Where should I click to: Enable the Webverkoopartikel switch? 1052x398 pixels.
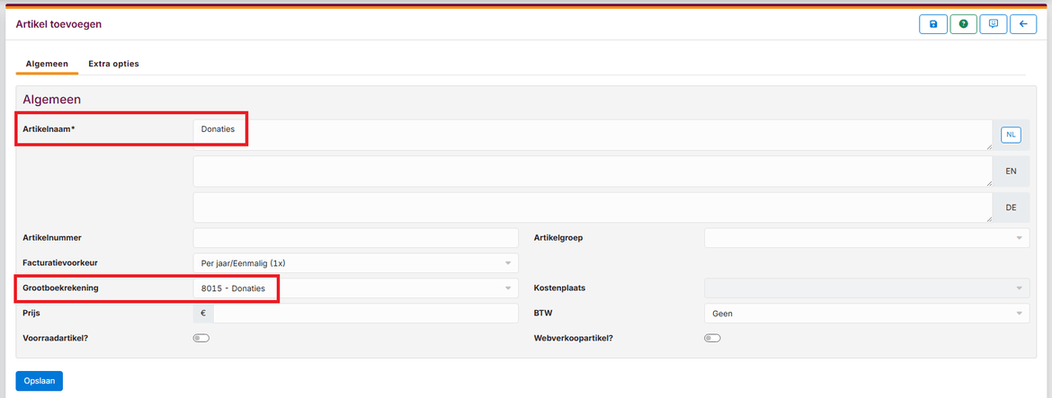(712, 339)
